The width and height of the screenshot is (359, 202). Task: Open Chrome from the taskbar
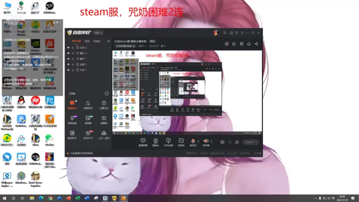coord(50,198)
